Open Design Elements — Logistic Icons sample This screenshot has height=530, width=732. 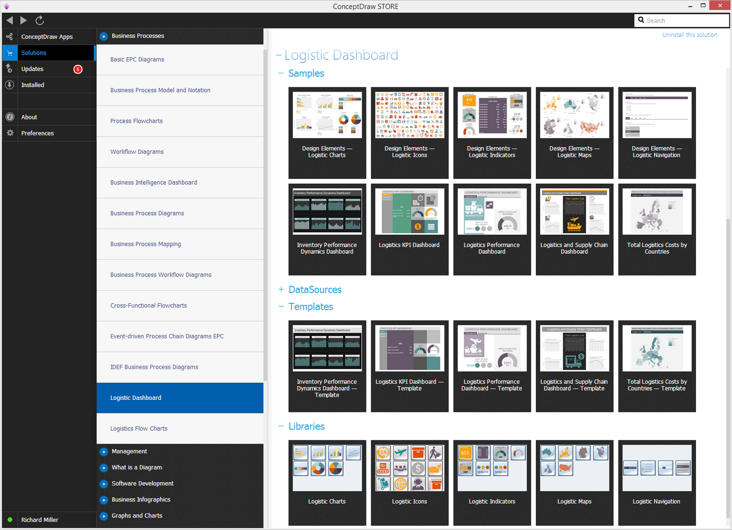(409, 133)
